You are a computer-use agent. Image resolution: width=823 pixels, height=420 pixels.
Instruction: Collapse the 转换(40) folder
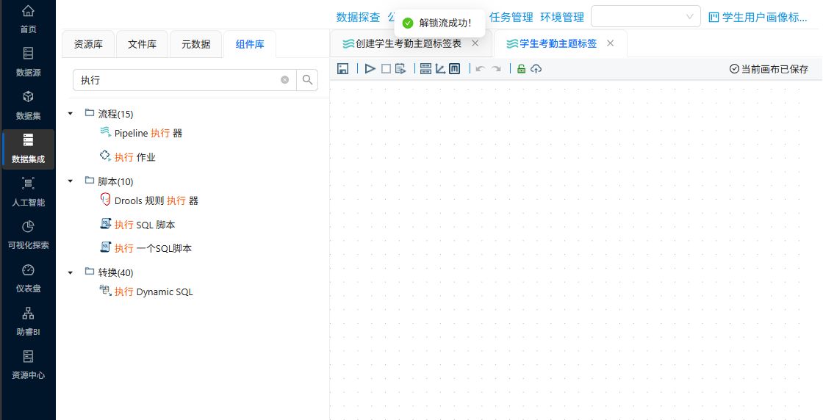tap(71, 272)
